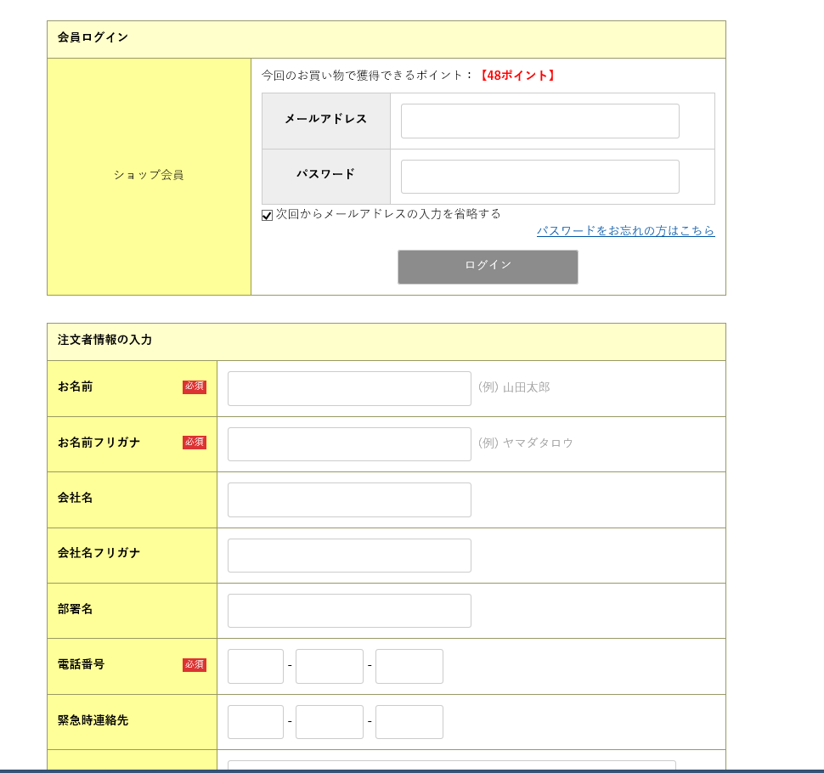
Task: Select the お名前 text field
Action: pyautogui.click(x=348, y=388)
